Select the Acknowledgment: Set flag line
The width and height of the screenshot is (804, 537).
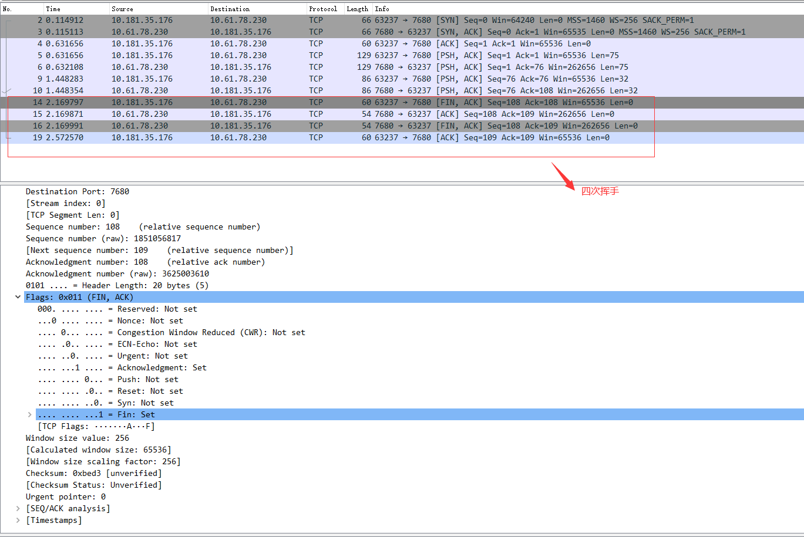tap(112, 367)
